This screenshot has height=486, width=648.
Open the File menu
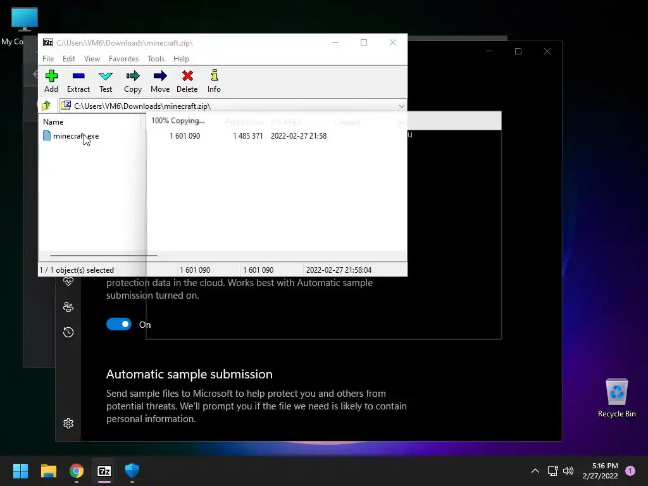click(x=48, y=59)
